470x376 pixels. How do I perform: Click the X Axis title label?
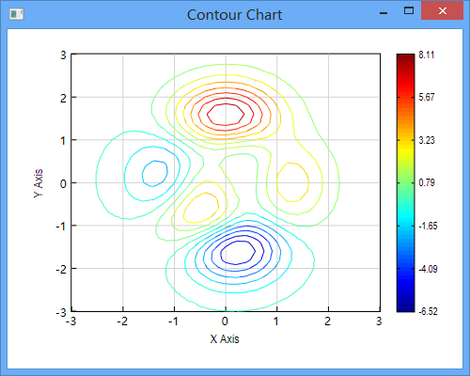pyautogui.click(x=225, y=339)
